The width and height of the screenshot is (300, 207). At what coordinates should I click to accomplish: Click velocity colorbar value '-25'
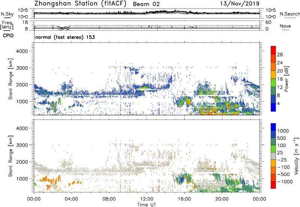click(x=282, y=160)
